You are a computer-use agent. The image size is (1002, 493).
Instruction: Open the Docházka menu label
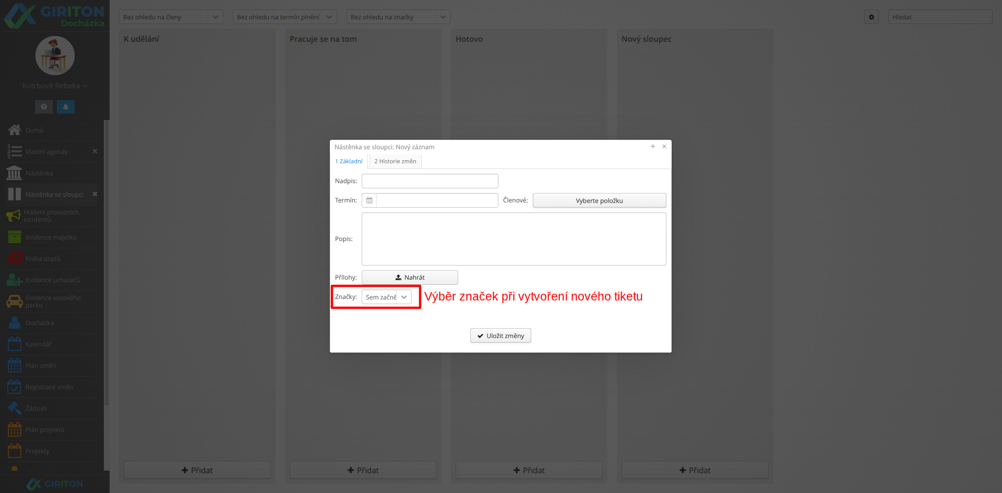(x=40, y=322)
